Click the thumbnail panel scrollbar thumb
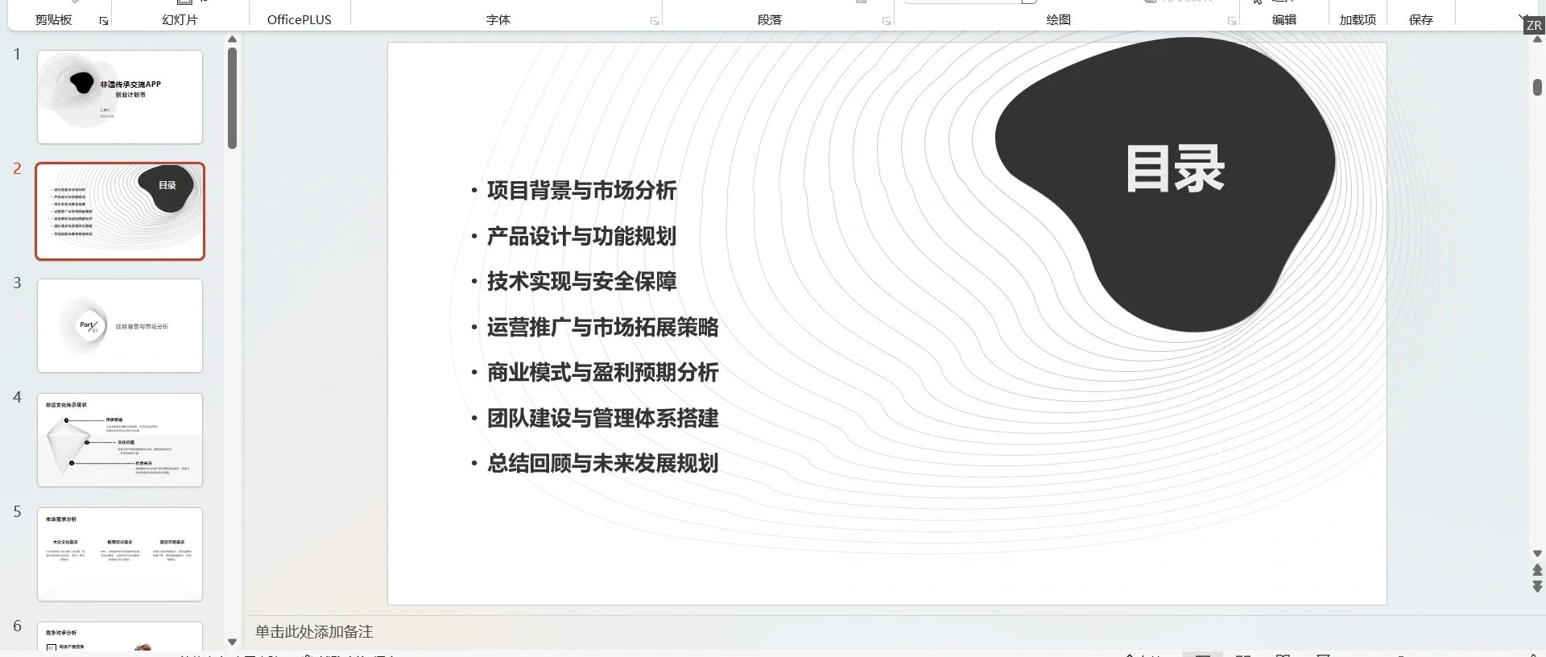The height and width of the screenshot is (657, 1546). pyautogui.click(x=232, y=98)
